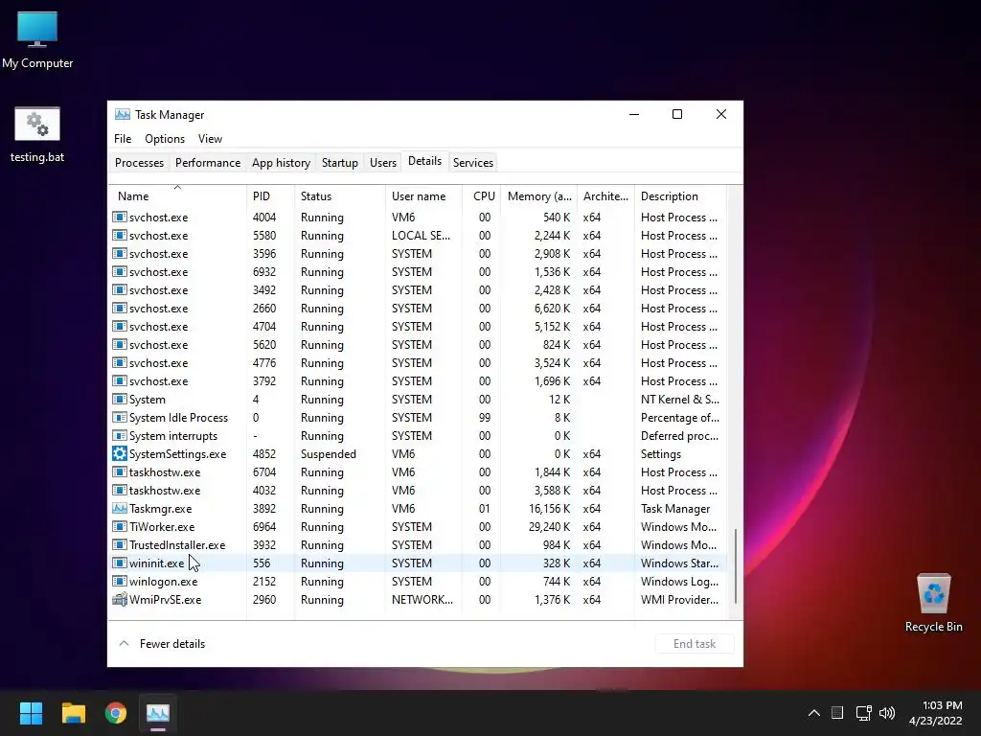Click icon of taskhostw.exe PID 4032
The height and width of the screenshot is (736, 981).
pyautogui.click(x=120, y=490)
